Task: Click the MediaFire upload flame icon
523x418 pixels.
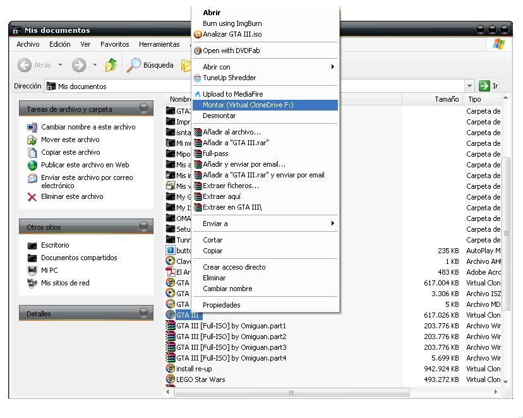Action: tap(198, 94)
